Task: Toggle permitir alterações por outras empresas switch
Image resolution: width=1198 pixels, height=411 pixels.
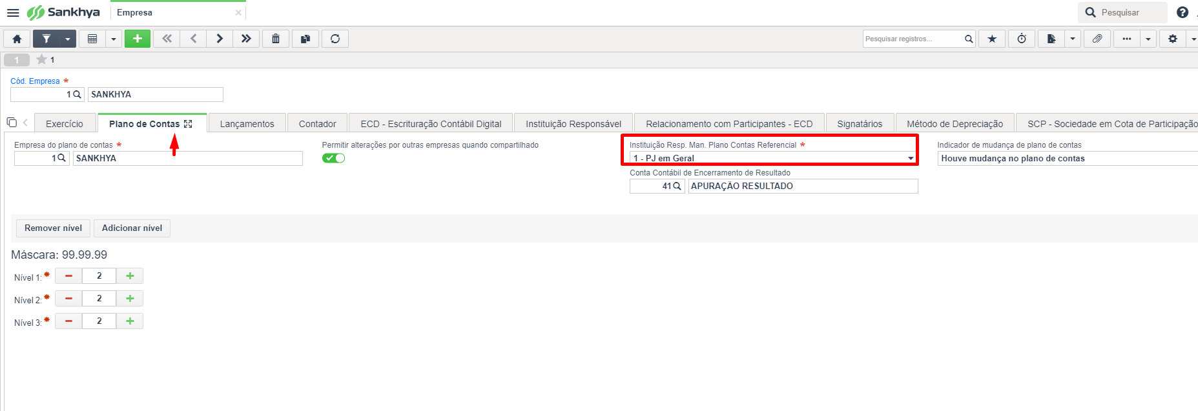Action: click(x=334, y=158)
